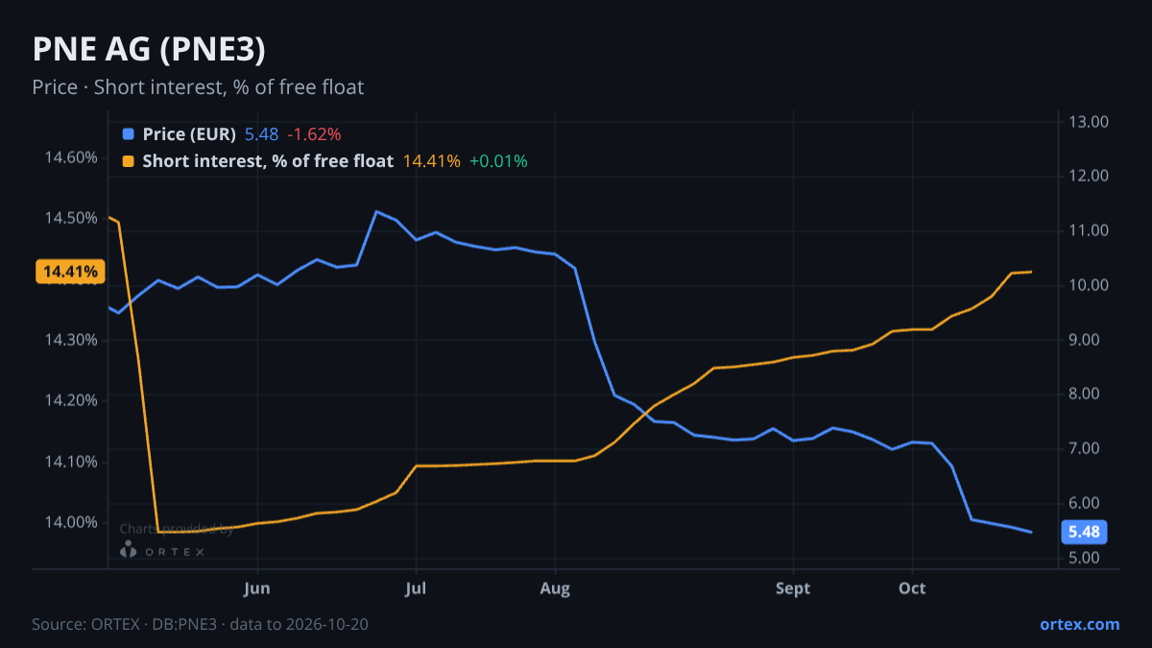1152x648 pixels.
Task: Click the 14.10% left axis label
Action: tap(71, 462)
